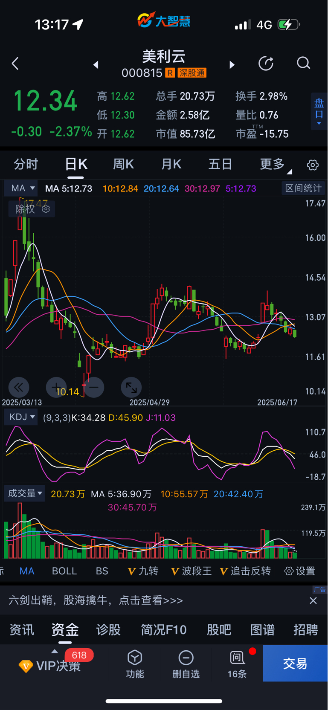Refresh the stock quote

coord(266,64)
